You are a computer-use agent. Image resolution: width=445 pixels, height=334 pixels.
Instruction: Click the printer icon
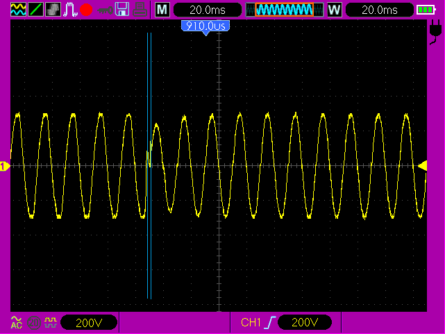click(140, 10)
